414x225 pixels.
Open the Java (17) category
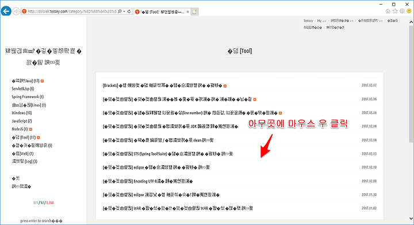click(25, 81)
